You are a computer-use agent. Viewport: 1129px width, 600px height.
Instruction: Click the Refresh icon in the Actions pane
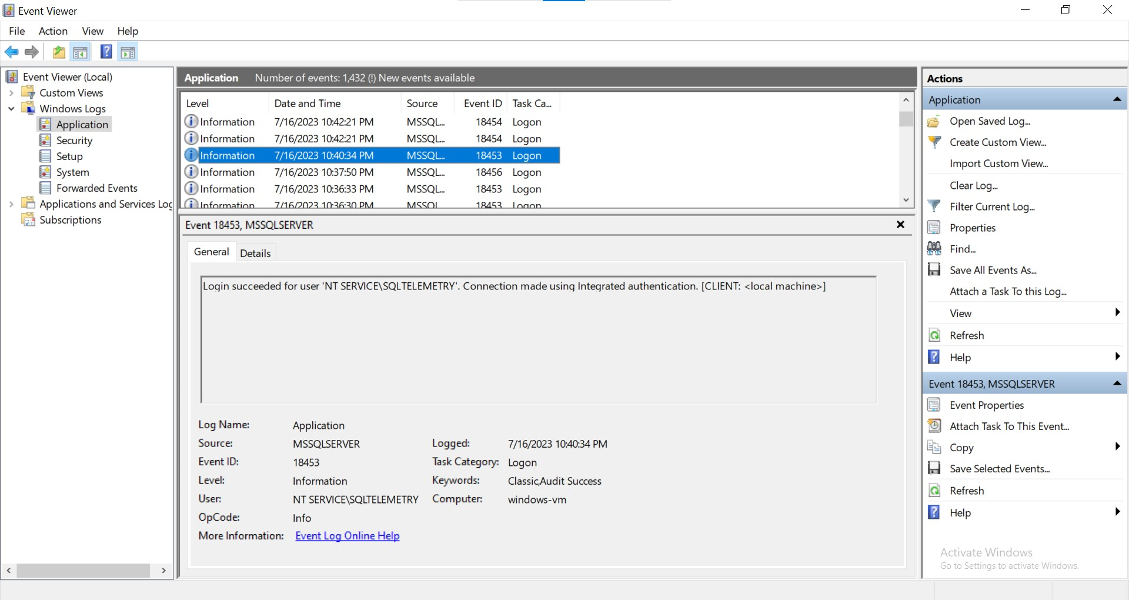935,335
